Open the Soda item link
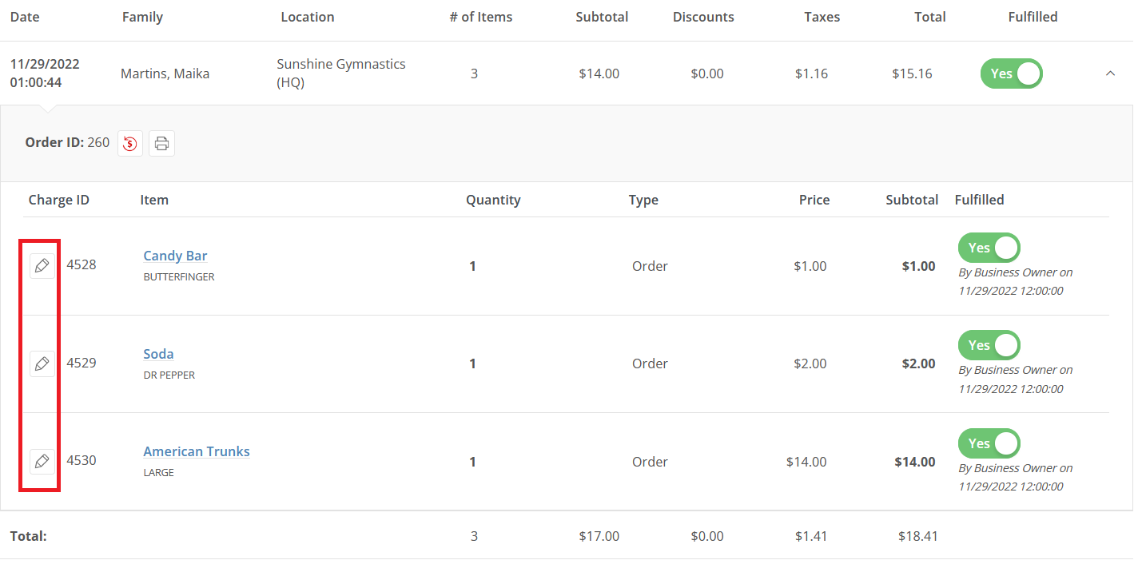 tap(158, 354)
